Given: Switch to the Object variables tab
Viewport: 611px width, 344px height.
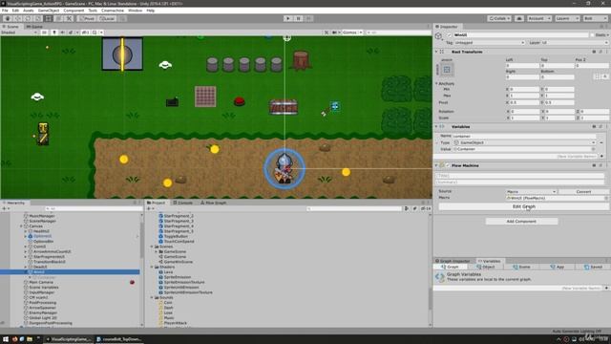Looking at the screenshot, I should point(485,267).
